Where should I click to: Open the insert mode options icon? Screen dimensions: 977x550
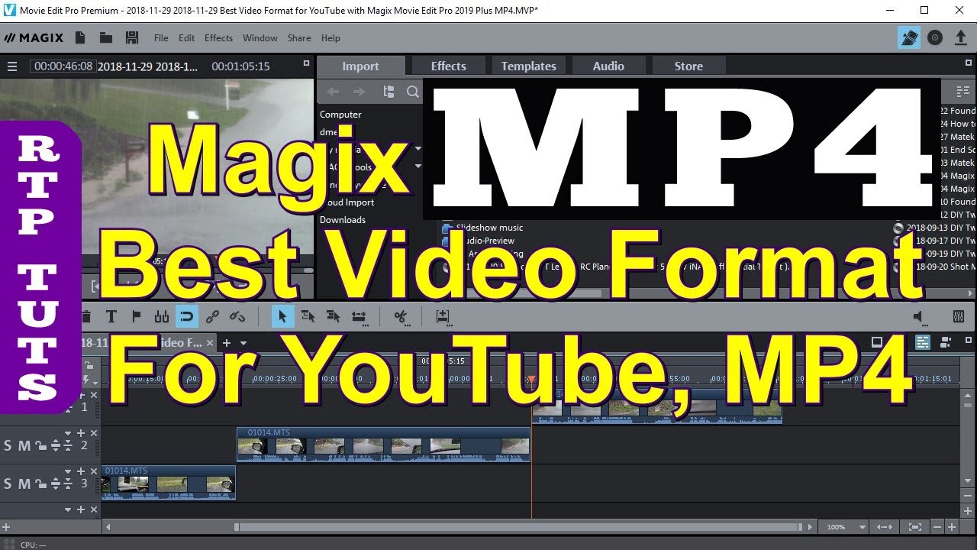[443, 316]
